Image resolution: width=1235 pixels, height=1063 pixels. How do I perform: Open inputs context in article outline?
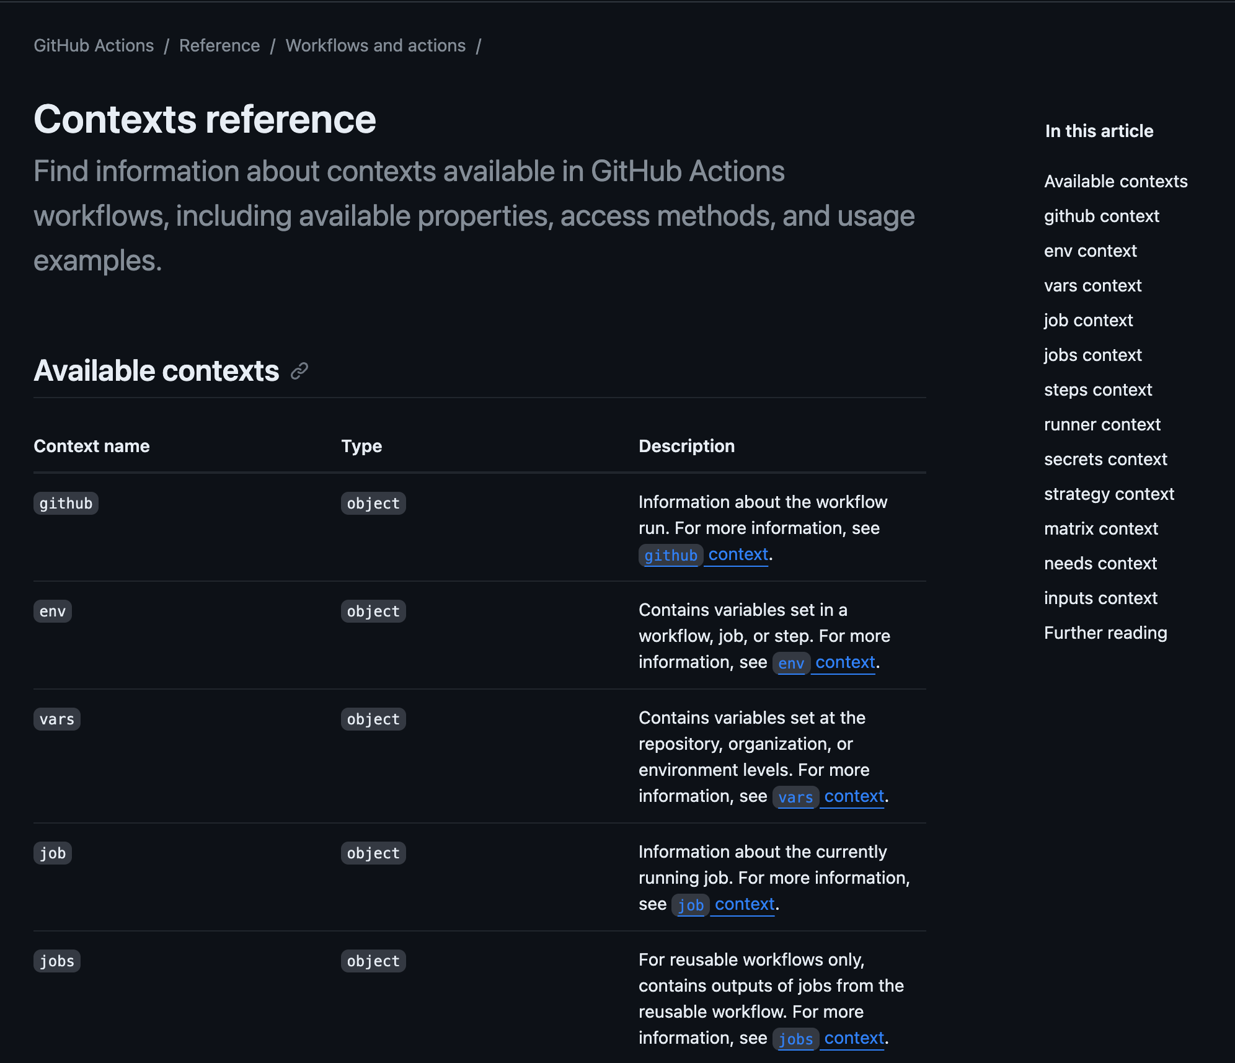tap(1100, 598)
